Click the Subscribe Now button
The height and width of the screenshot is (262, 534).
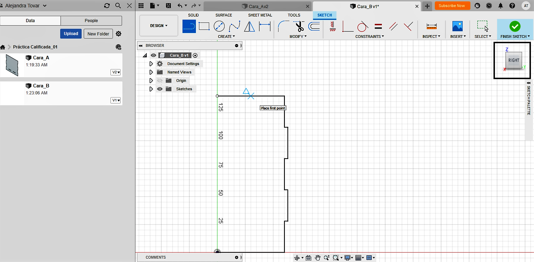[x=452, y=6]
